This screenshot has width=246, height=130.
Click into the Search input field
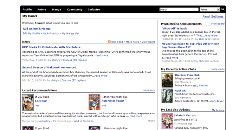179,9
